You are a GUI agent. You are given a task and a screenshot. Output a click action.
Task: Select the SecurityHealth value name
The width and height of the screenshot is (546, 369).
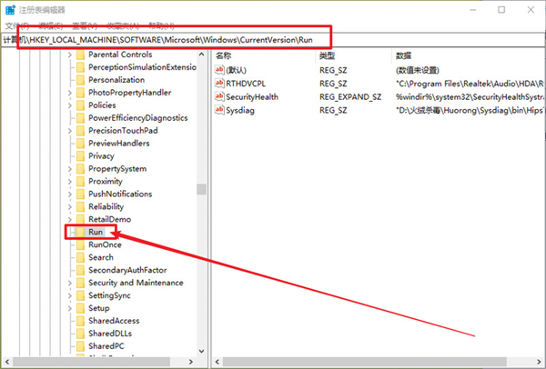(252, 97)
